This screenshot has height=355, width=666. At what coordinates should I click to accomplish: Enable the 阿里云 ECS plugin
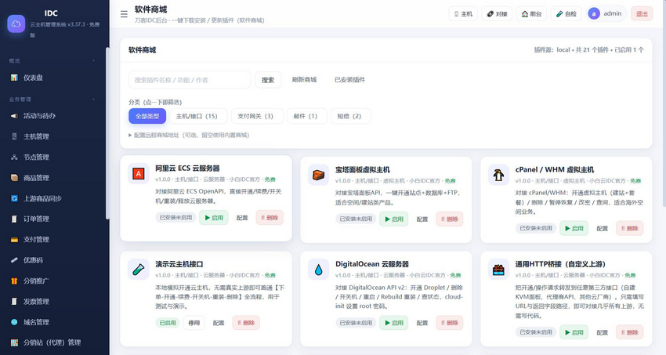pos(214,217)
